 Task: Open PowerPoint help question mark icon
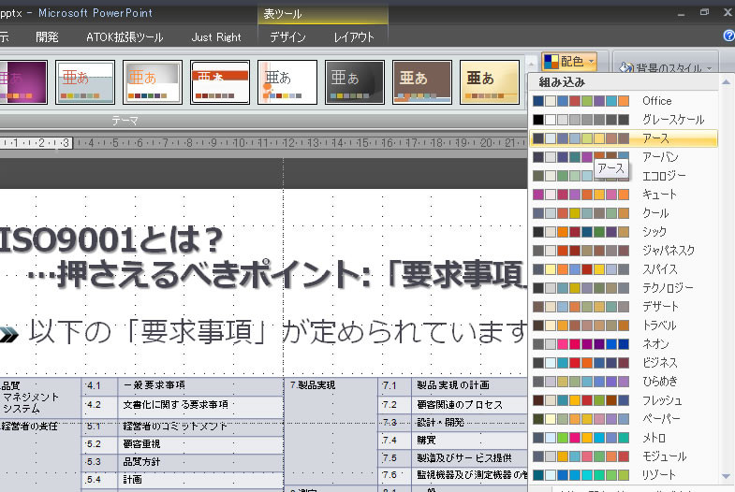[728, 36]
